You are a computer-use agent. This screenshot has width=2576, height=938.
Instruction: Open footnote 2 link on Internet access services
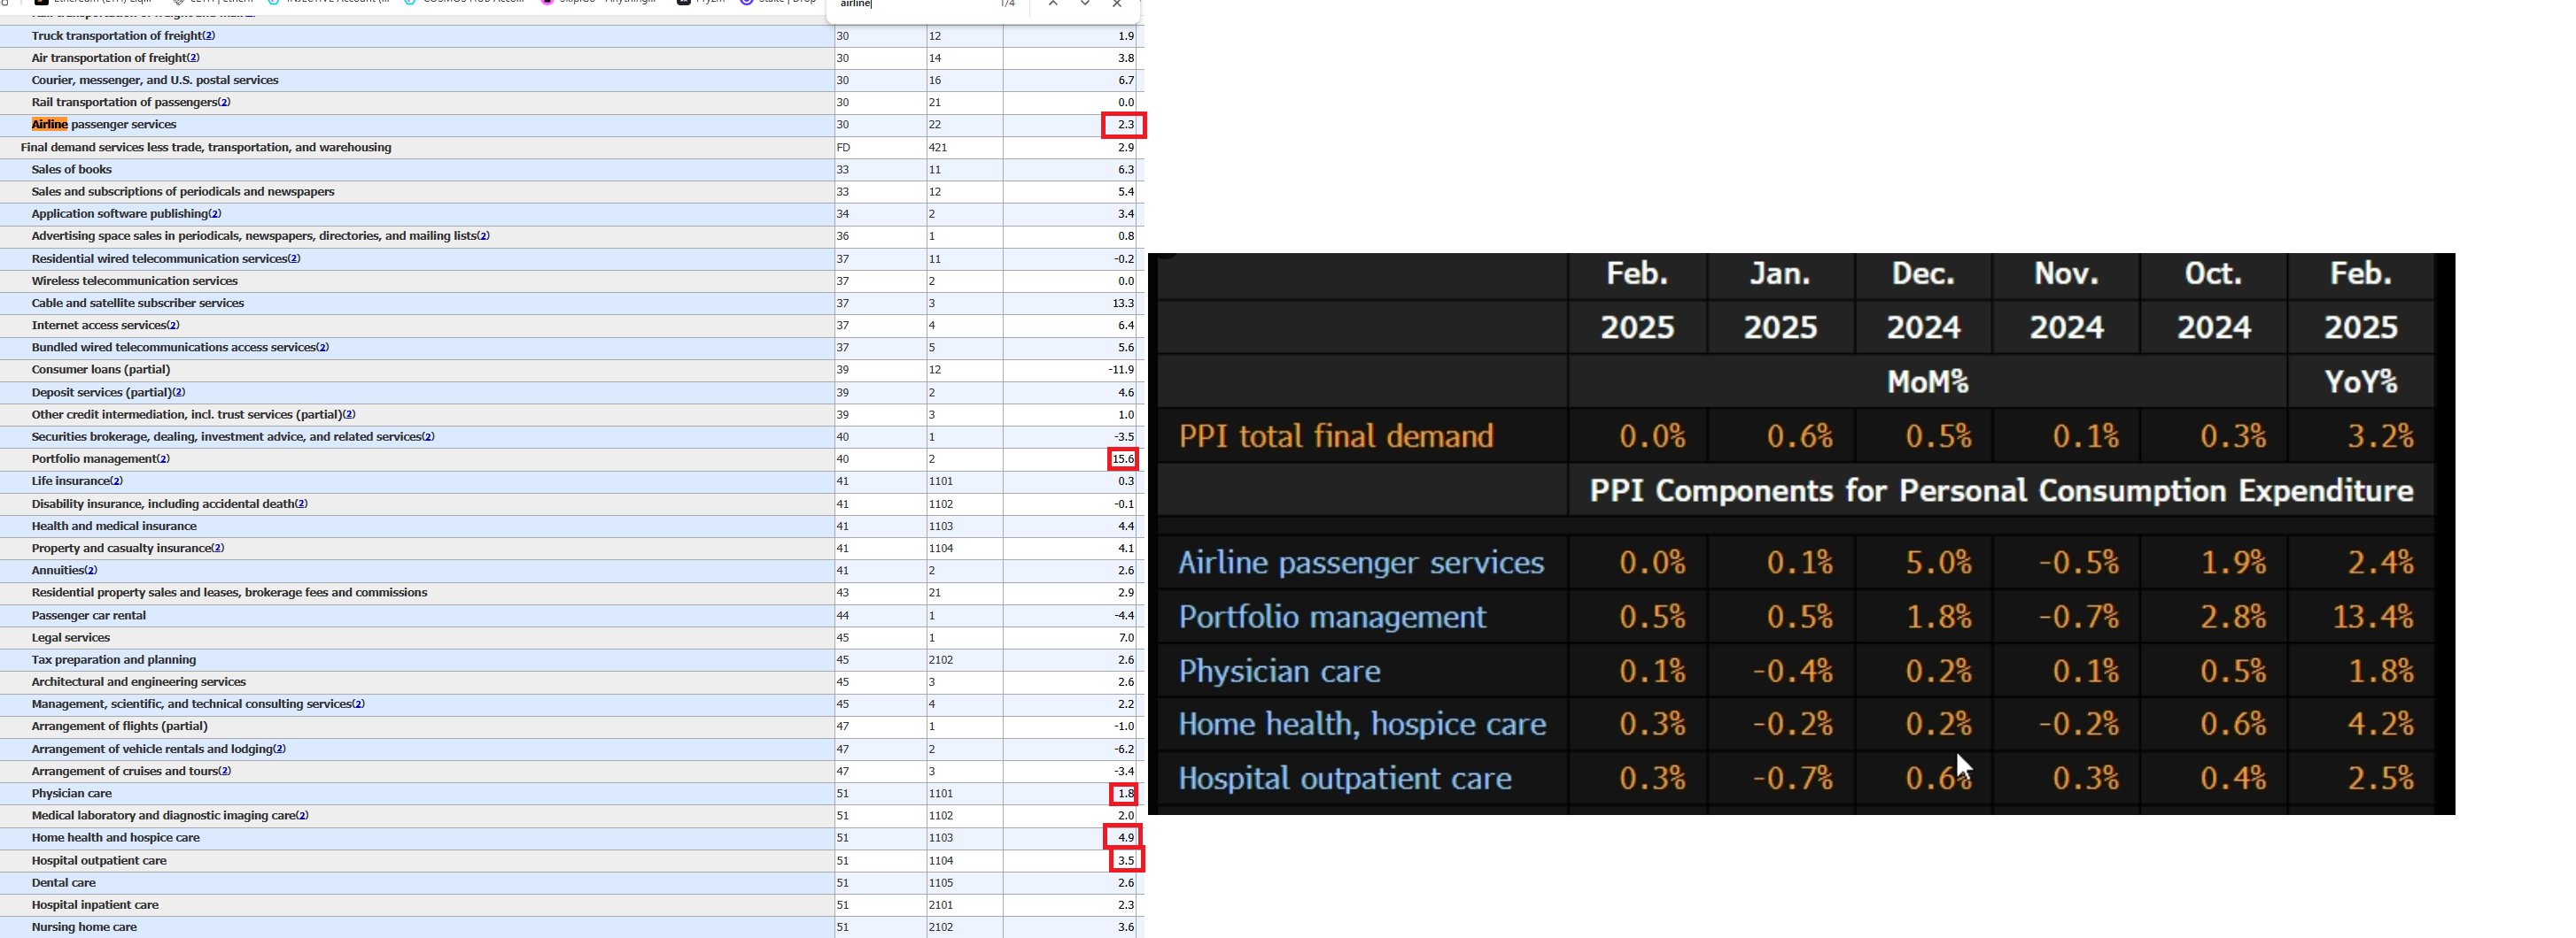[173, 326]
